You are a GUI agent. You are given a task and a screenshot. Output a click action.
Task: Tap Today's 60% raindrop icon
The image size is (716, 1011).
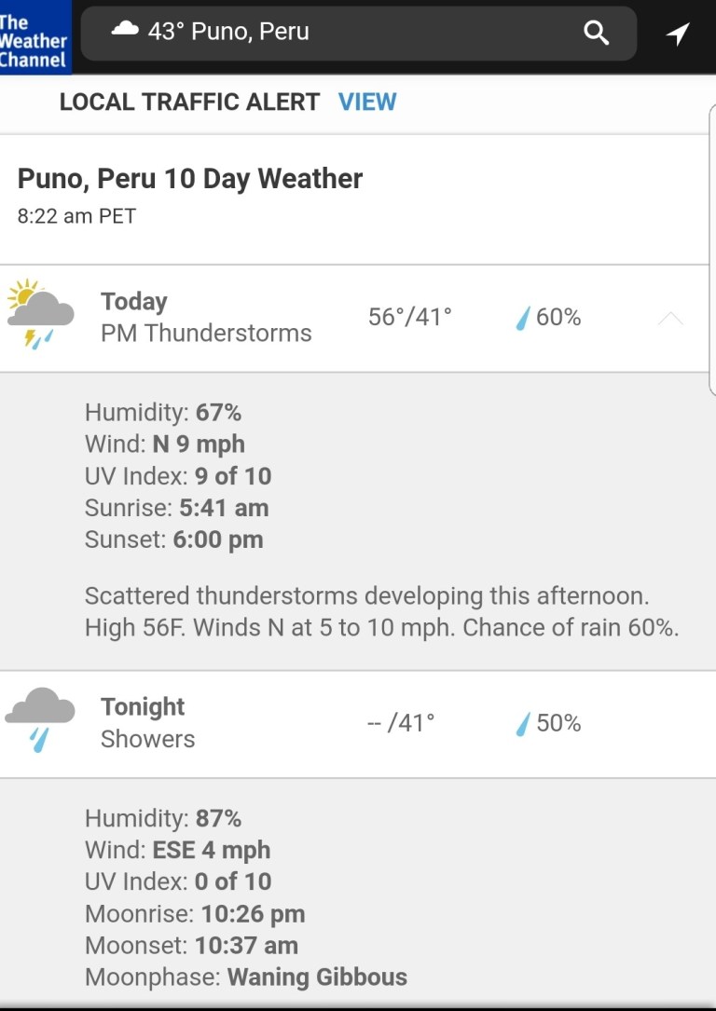523,319
